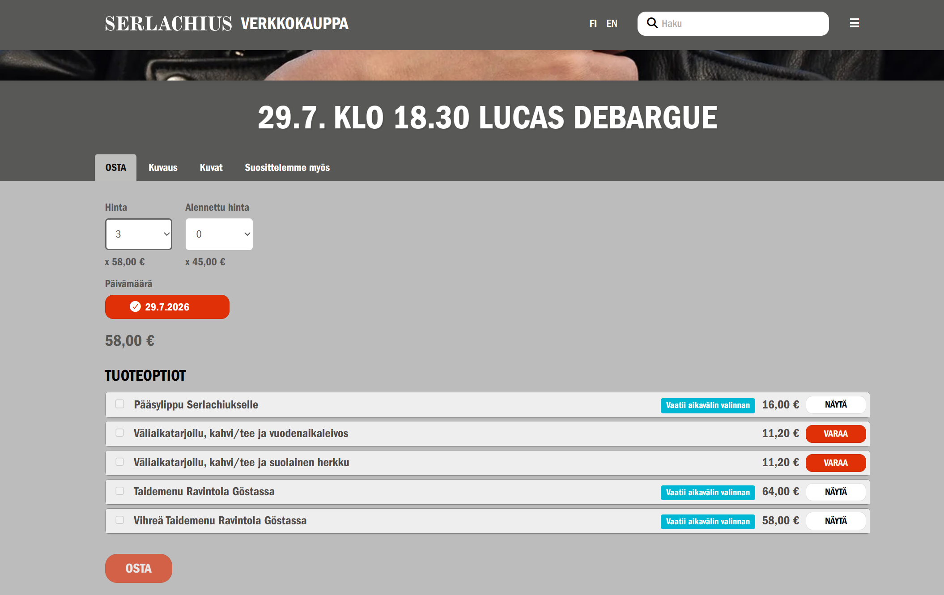Click the search magnifier icon
The image size is (944, 595).
tap(652, 23)
